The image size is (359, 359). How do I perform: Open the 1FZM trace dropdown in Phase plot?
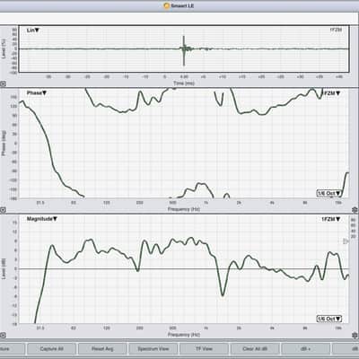[332, 93]
